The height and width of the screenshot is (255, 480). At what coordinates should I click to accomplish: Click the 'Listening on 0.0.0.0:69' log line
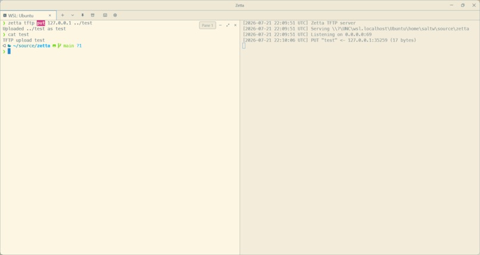tap(307, 35)
